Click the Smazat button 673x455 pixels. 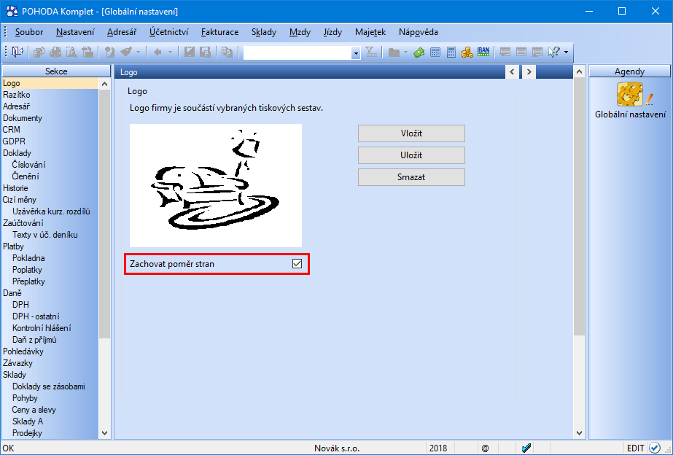pos(412,177)
